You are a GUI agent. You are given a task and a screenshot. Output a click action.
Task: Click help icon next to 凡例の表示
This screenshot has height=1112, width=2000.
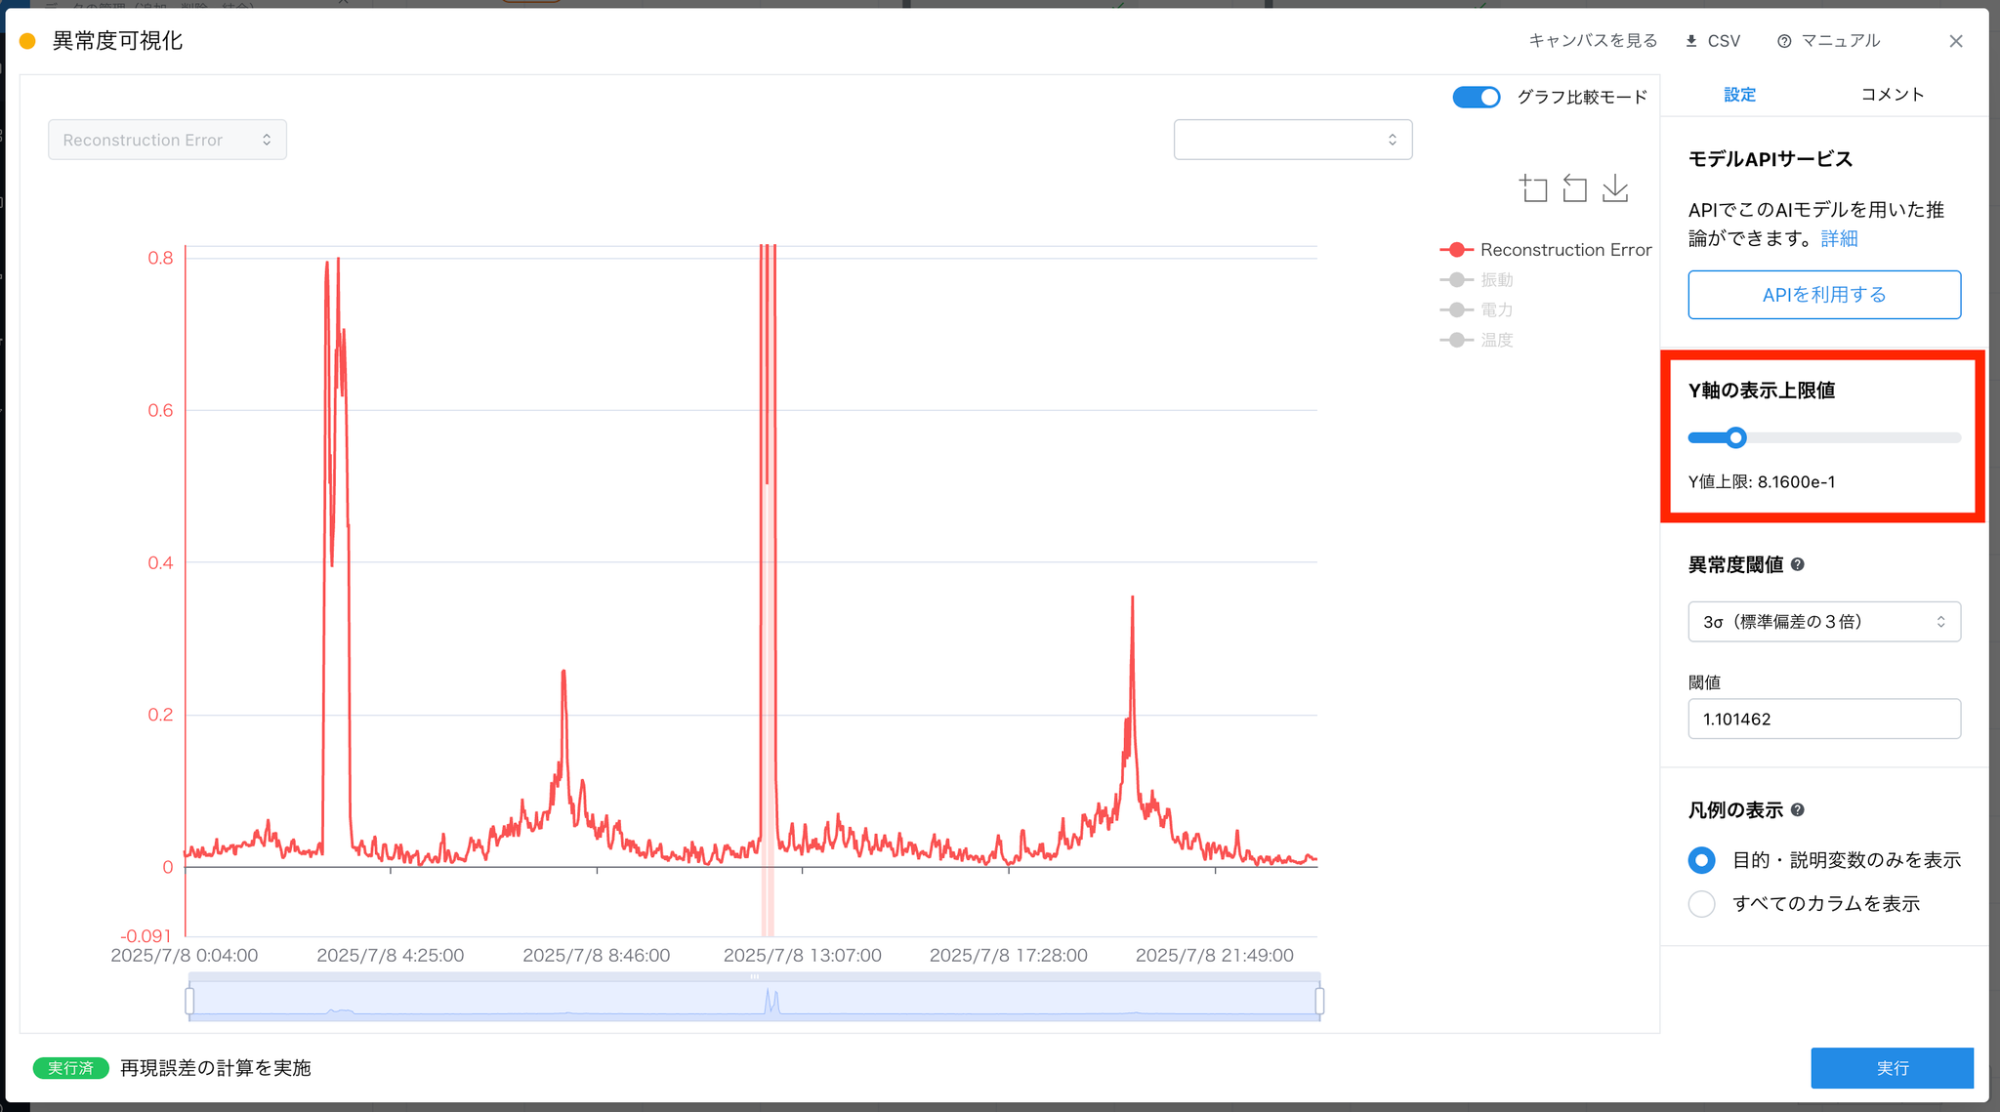[1798, 809]
